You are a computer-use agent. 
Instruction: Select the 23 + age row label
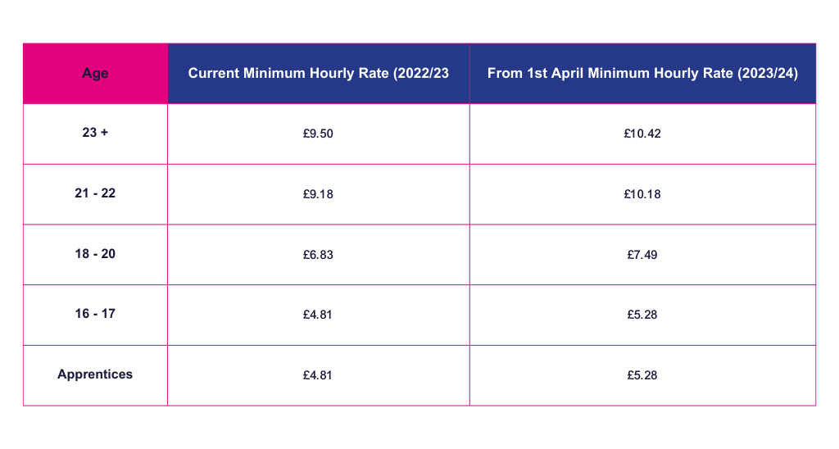(x=95, y=133)
